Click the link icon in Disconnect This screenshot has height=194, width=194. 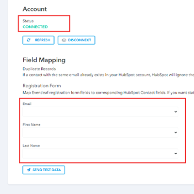pos(64,40)
